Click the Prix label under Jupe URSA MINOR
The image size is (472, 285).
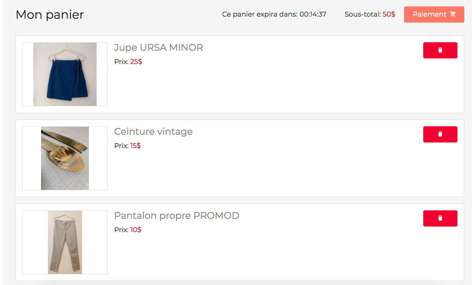point(121,61)
